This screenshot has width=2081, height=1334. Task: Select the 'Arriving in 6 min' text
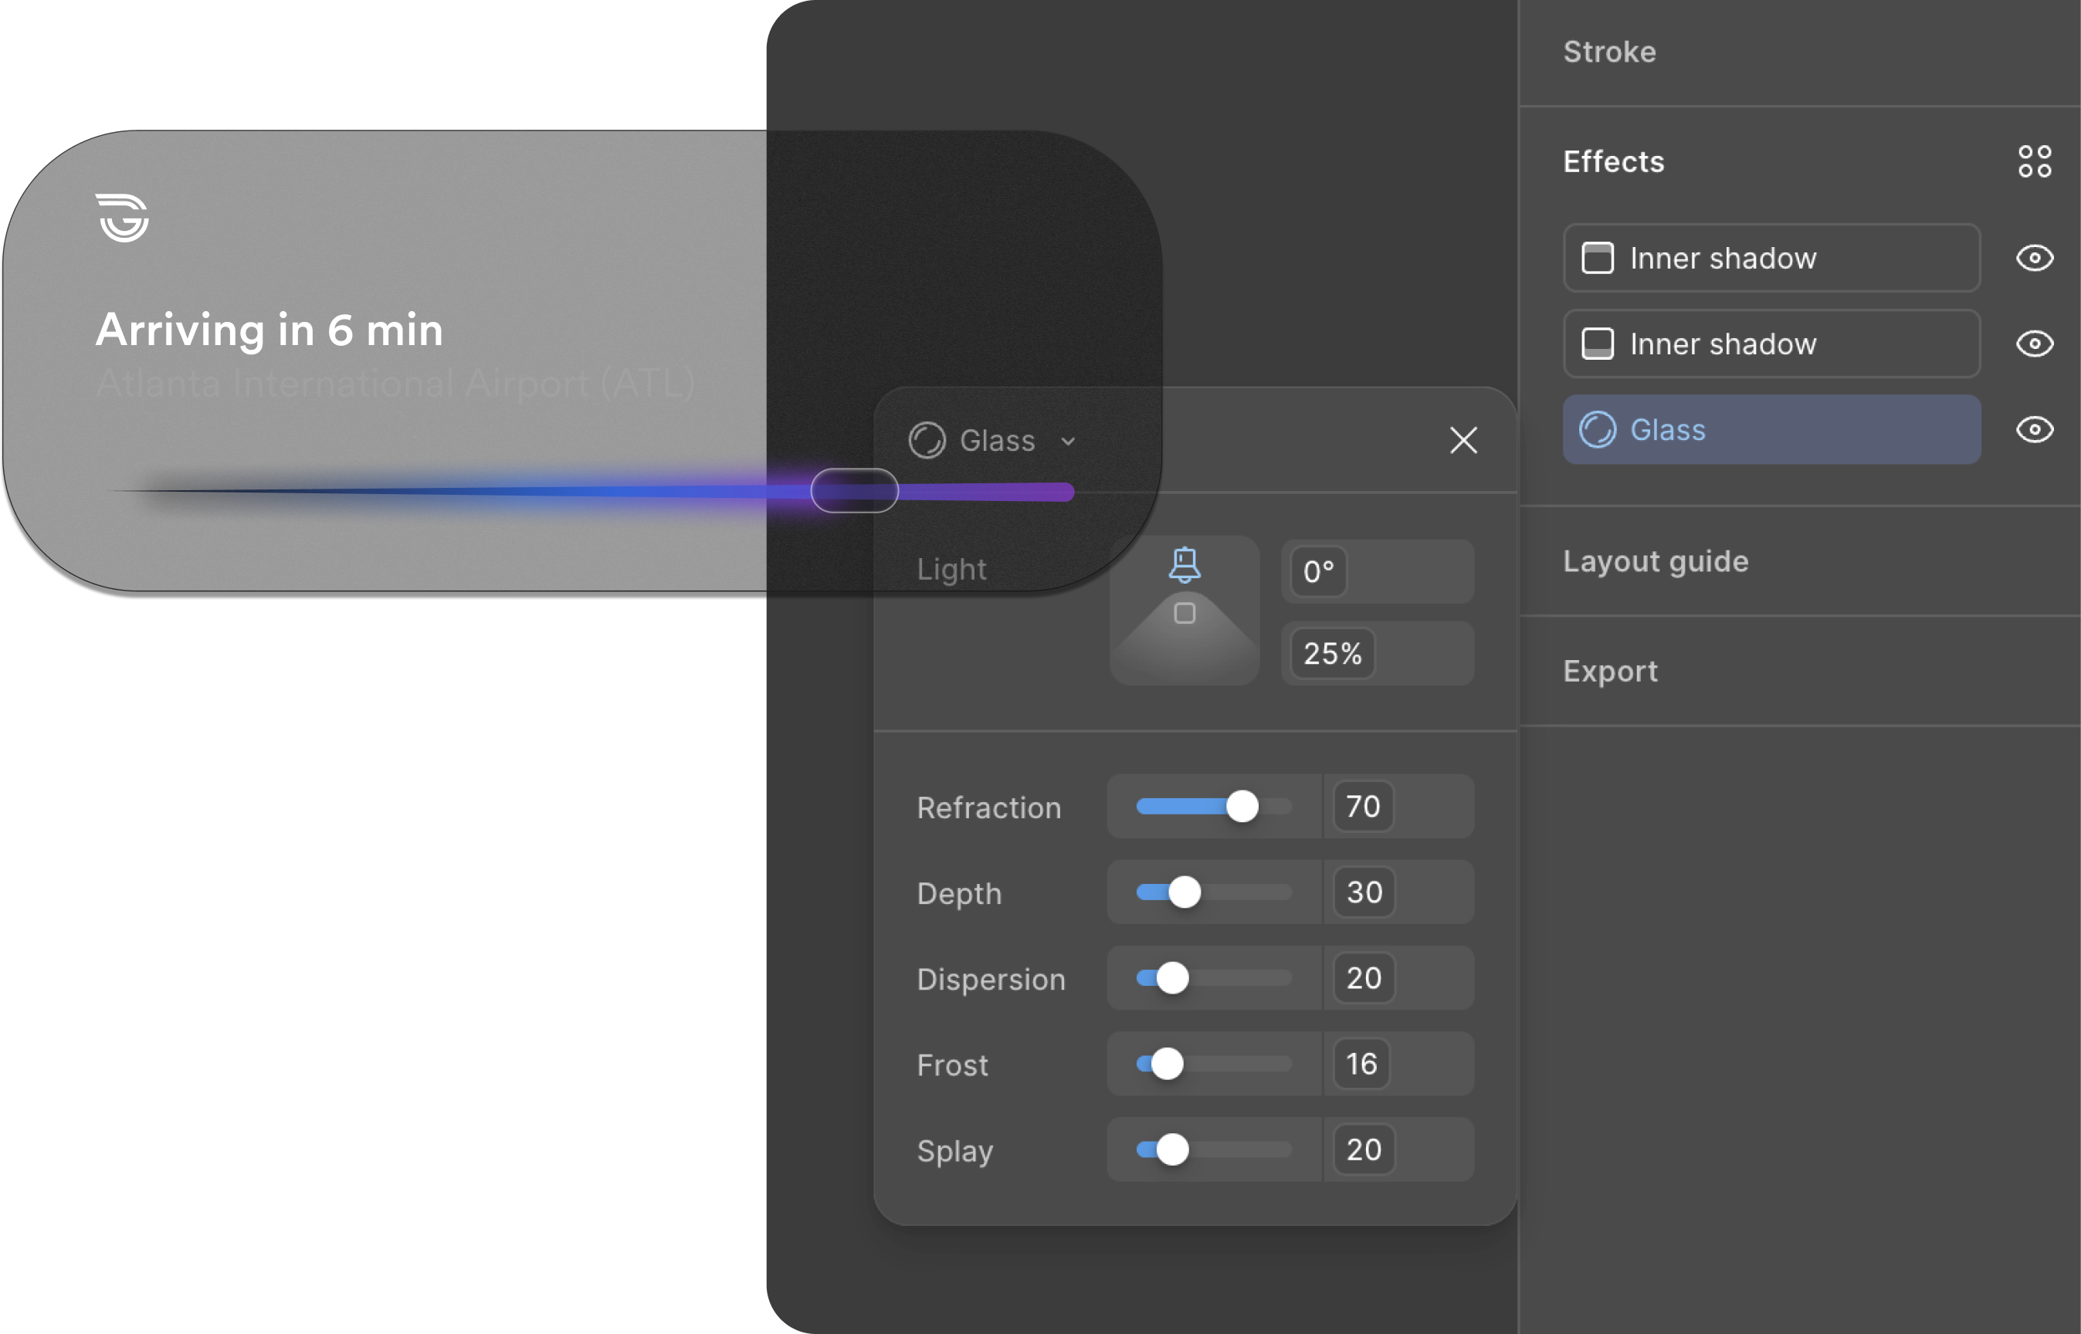(x=269, y=330)
